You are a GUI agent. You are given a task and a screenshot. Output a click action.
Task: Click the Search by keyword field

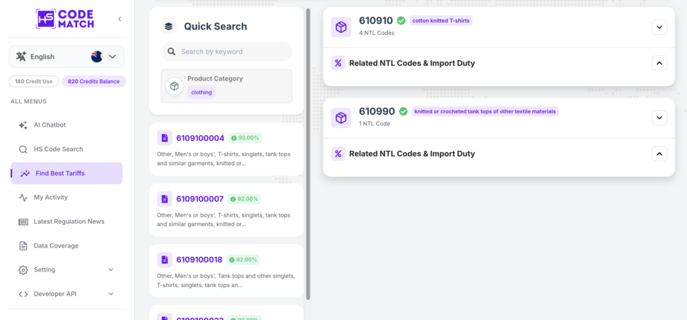(227, 52)
